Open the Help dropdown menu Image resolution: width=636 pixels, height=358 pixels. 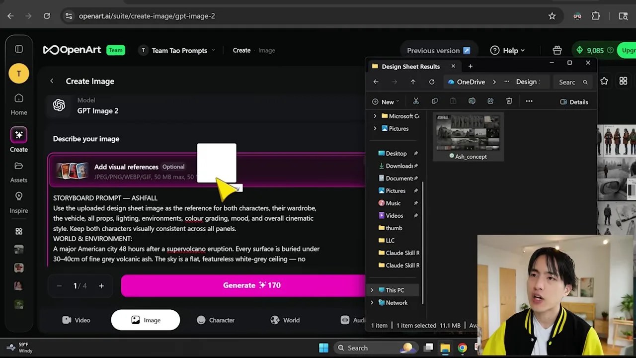[x=507, y=50]
